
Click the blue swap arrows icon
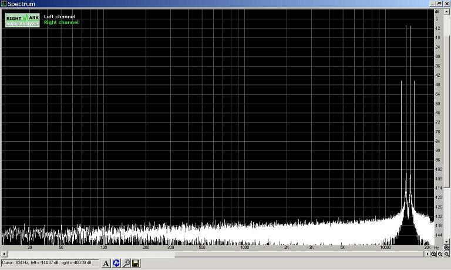point(116,264)
